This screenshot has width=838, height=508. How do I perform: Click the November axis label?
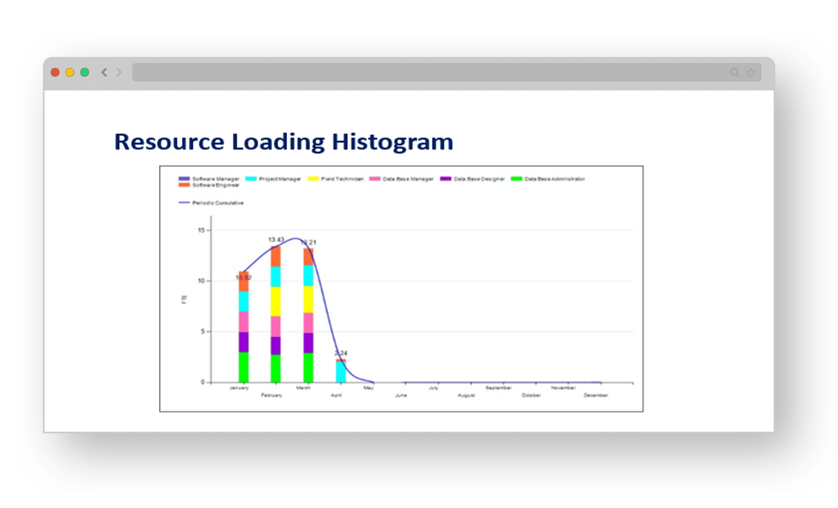563,388
